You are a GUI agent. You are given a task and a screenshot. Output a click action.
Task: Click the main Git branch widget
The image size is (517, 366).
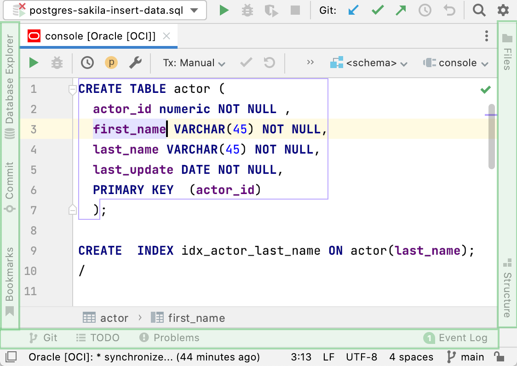(465, 357)
